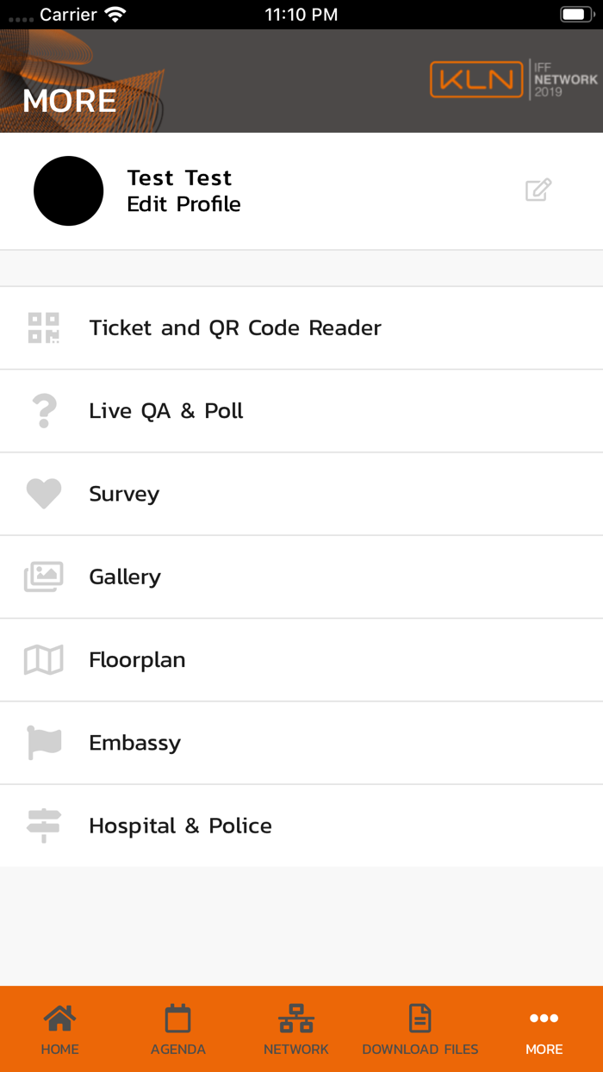This screenshot has height=1072, width=603.
Task: Tap the heart Survey icon
Action: (x=43, y=494)
